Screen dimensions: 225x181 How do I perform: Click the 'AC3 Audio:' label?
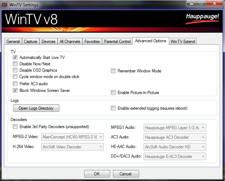(120, 137)
